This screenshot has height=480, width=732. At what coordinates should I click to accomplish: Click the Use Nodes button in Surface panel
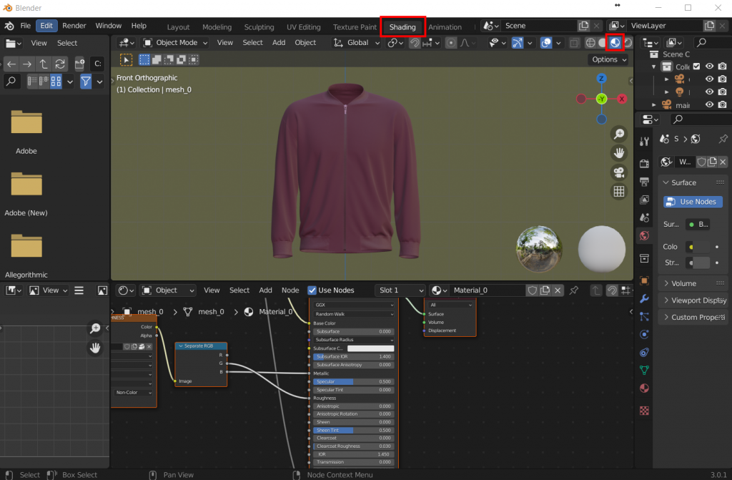click(x=691, y=202)
